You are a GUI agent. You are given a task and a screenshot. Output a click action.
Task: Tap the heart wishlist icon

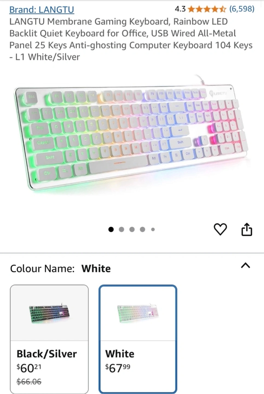coord(220,229)
